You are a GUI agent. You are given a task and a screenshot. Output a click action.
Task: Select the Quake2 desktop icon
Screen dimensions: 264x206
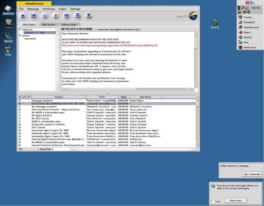(8, 37)
